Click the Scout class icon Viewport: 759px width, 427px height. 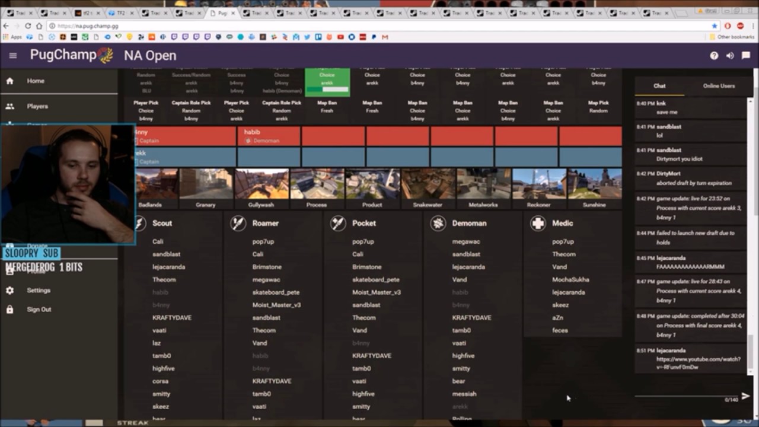pyautogui.click(x=139, y=224)
